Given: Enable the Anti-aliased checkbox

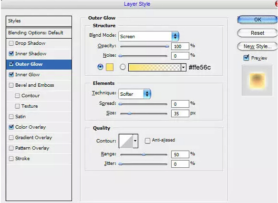Looking at the screenshot, I should [x=147, y=141].
